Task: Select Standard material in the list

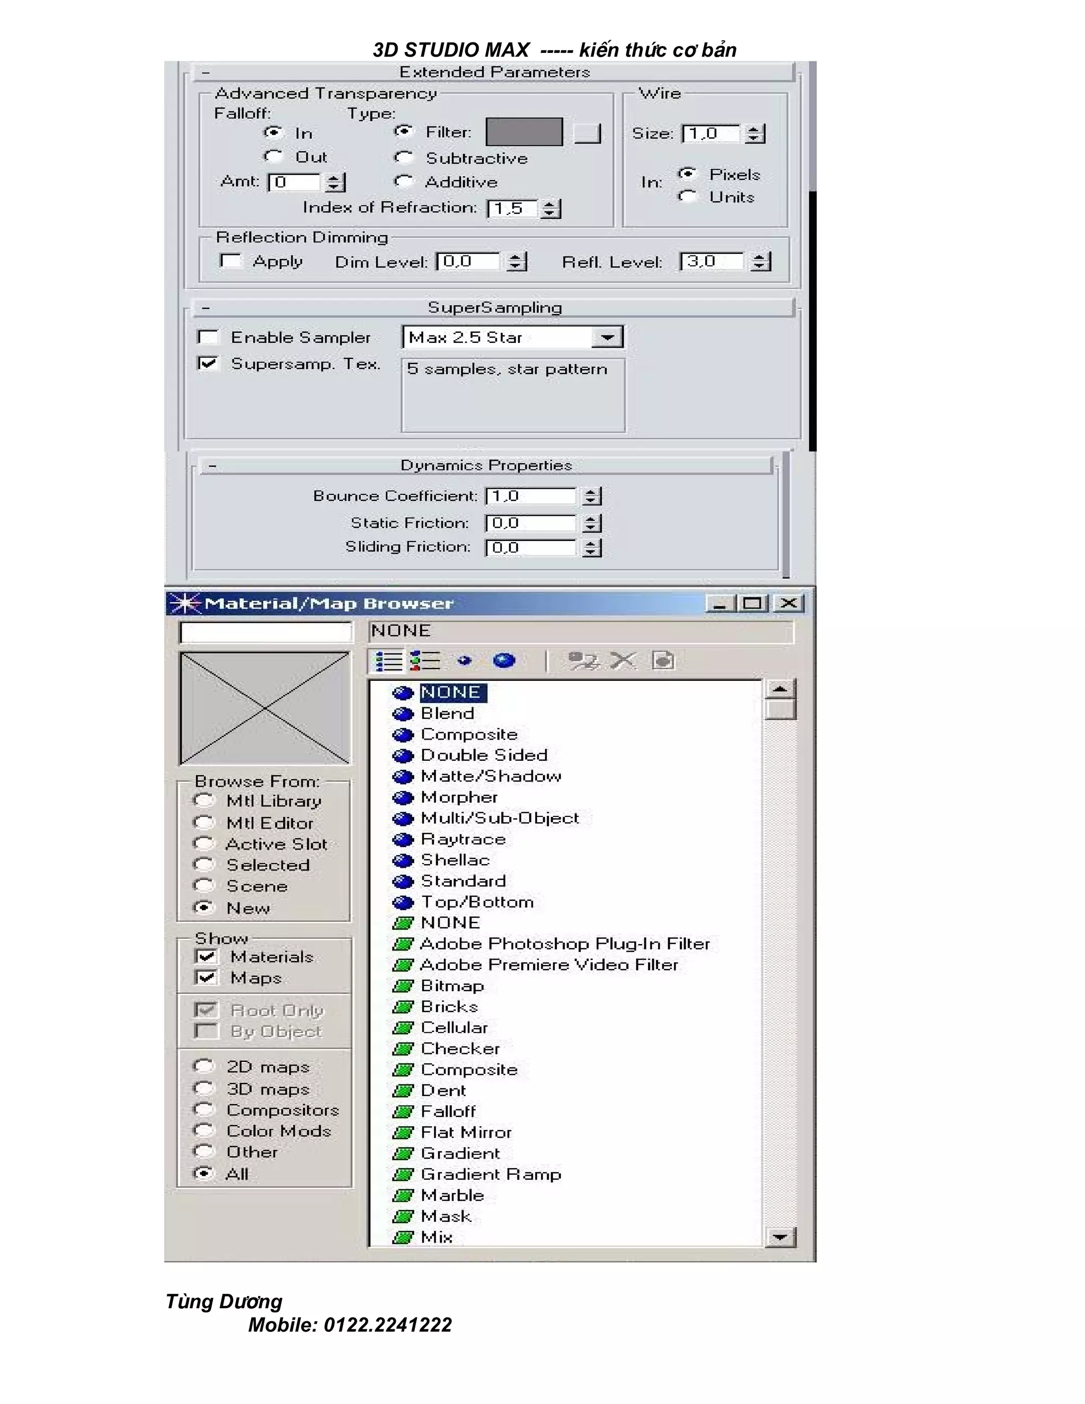Action: coord(463,882)
